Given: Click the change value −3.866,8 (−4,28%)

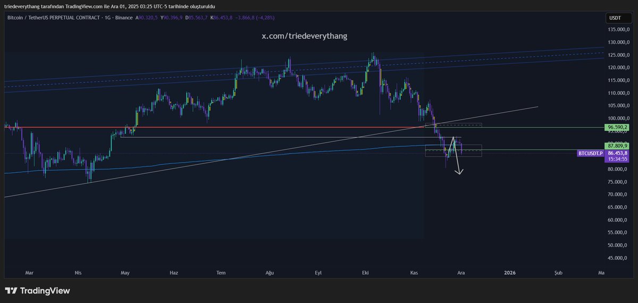Looking at the screenshot, I should pyautogui.click(x=255, y=18).
